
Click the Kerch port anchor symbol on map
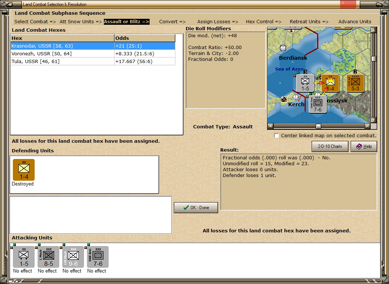(295, 97)
